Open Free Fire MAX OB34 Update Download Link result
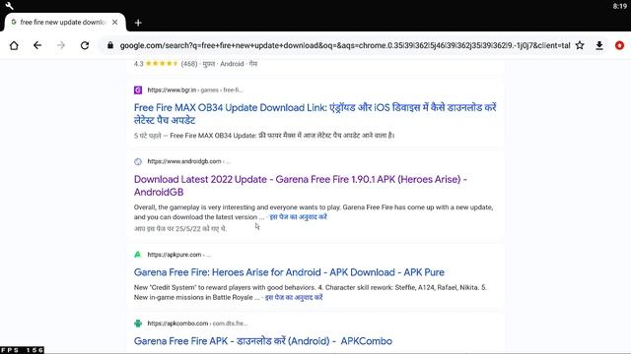631x354 pixels. pos(315,114)
